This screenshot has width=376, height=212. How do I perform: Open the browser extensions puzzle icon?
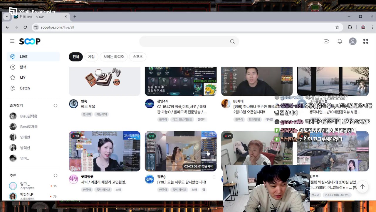click(350, 27)
